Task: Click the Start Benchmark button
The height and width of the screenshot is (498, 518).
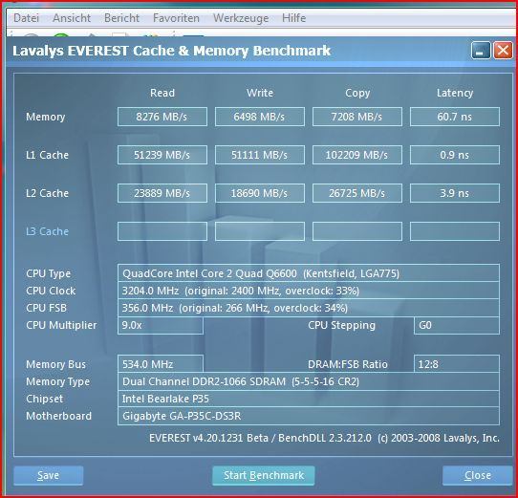Action: pyautogui.click(x=263, y=475)
